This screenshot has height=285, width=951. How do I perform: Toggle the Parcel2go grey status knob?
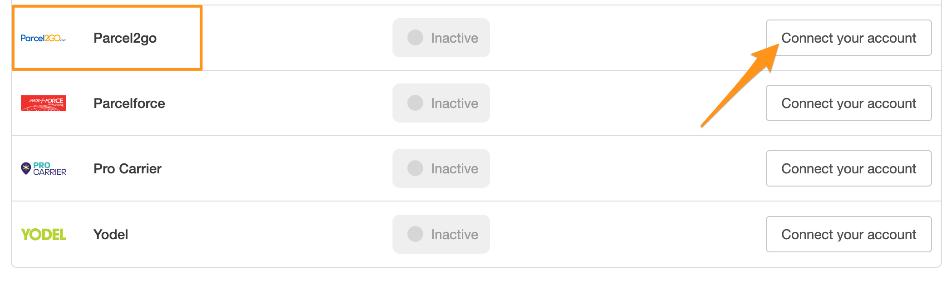[415, 38]
